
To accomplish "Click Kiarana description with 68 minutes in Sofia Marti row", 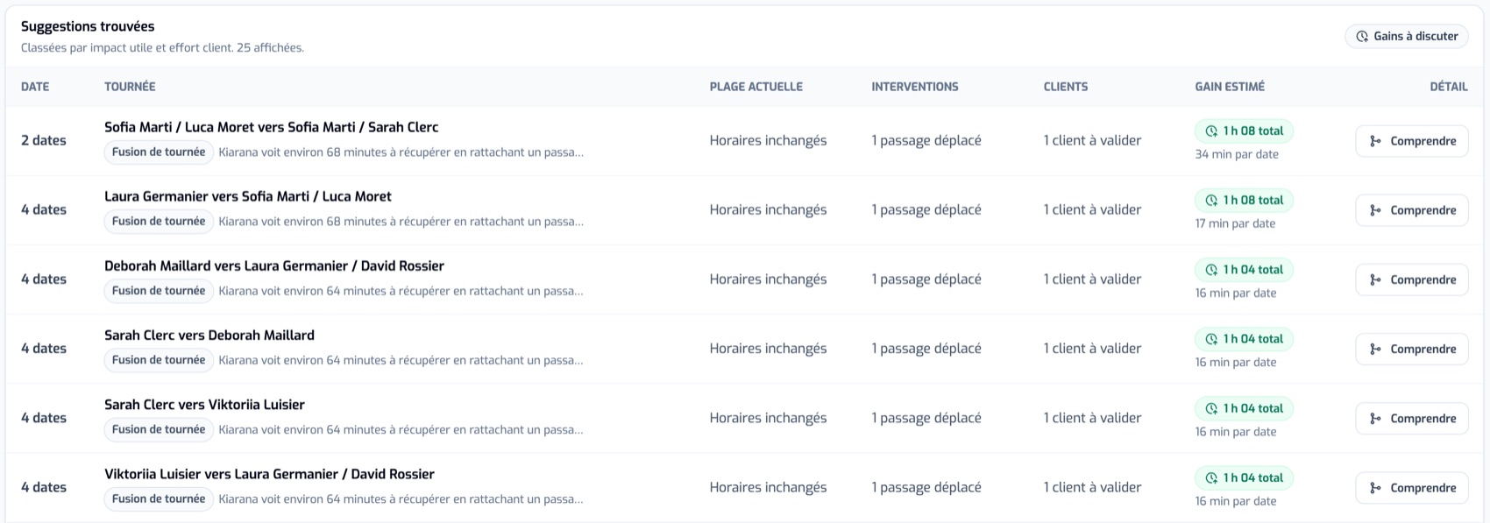I will pos(401,152).
